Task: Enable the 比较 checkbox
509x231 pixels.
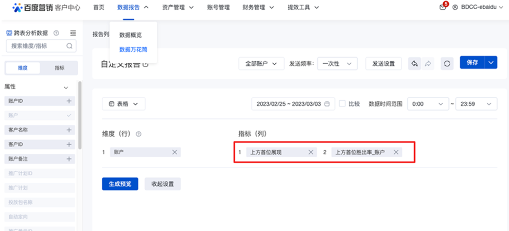Action: pos(342,103)
